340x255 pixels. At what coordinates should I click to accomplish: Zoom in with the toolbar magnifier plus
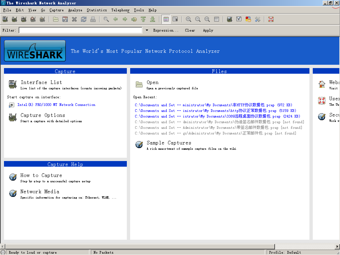tap(189, 19)
